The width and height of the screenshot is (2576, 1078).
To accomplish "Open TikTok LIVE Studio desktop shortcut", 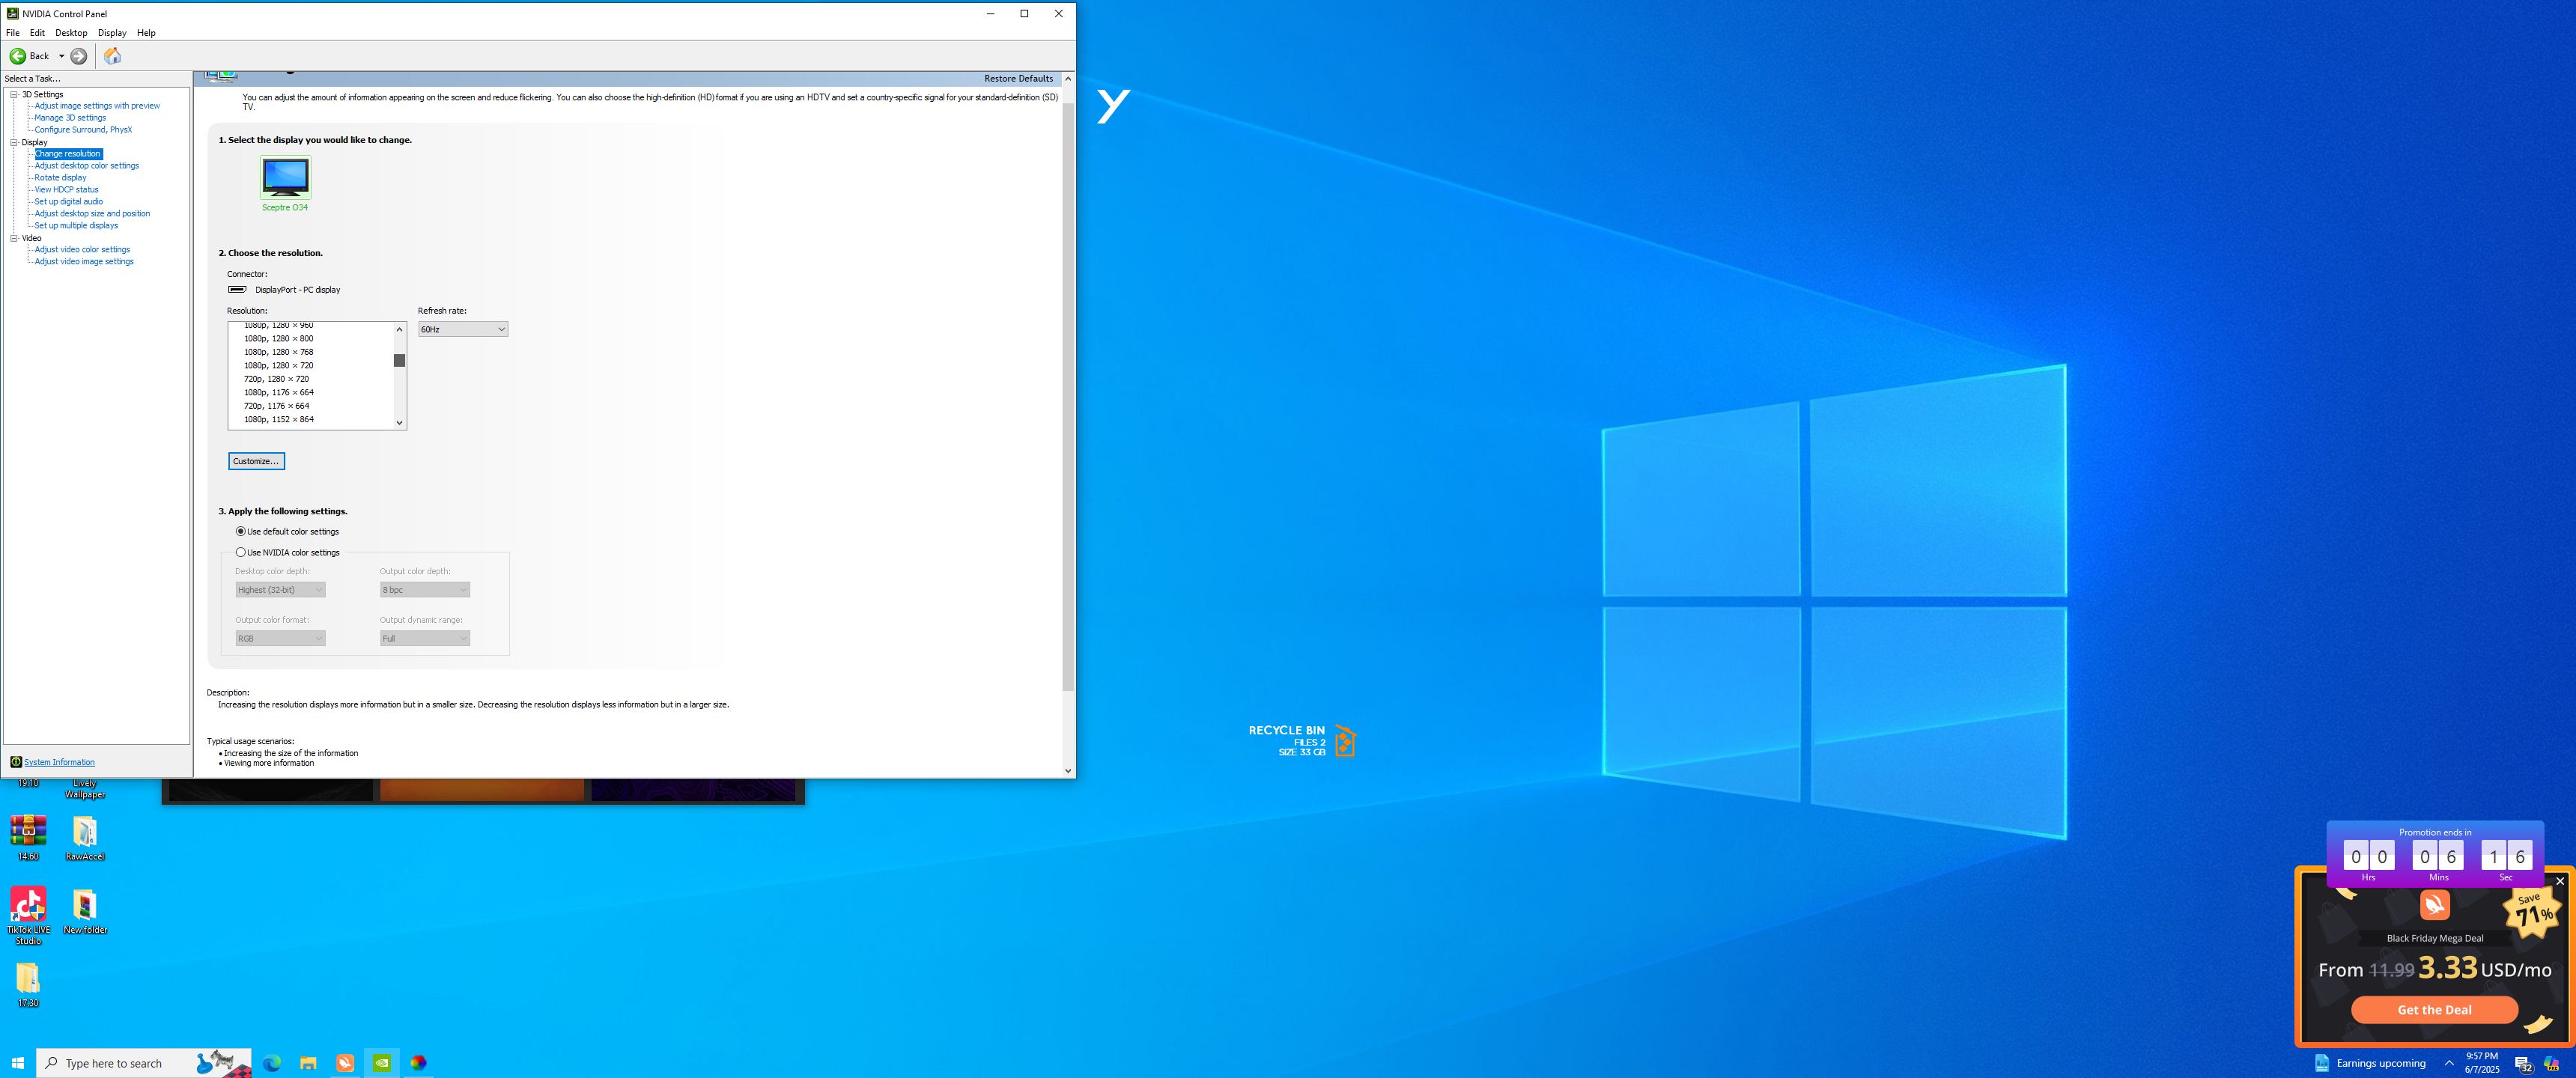I will point(28,905).
